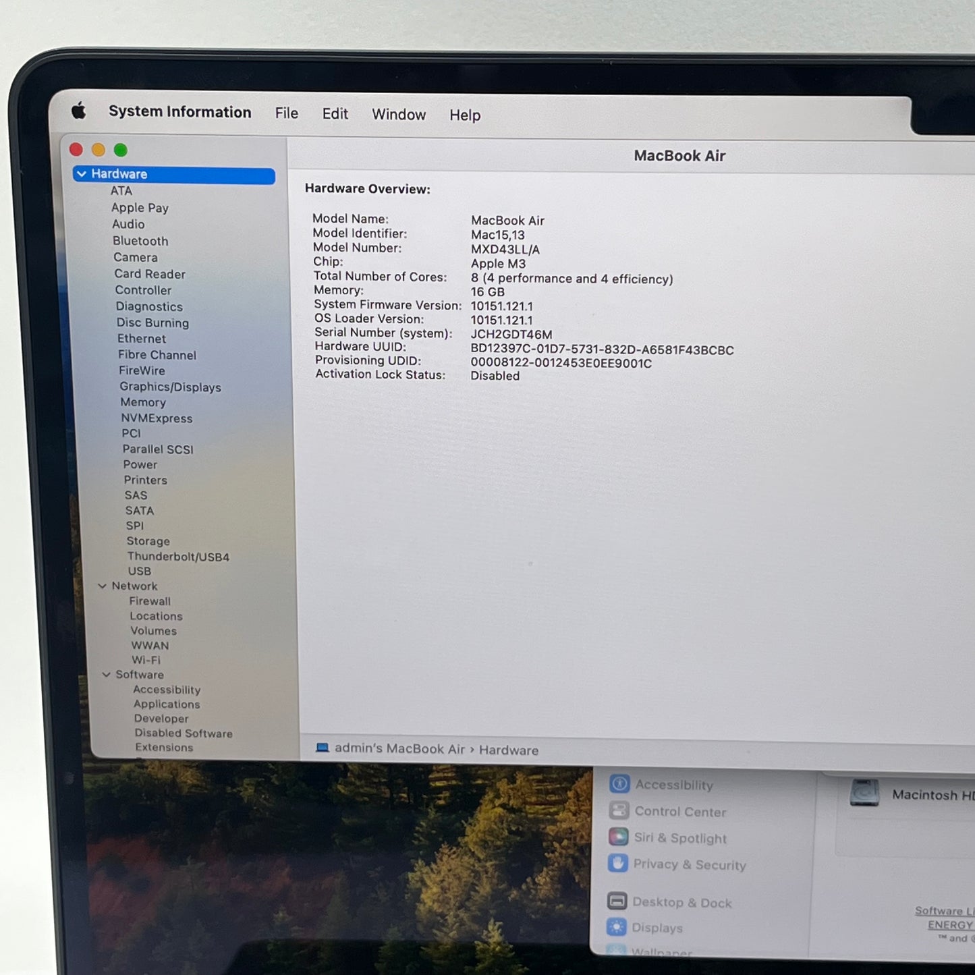
Task: Select Audio in the sidebar
Action: click(128, 224)
